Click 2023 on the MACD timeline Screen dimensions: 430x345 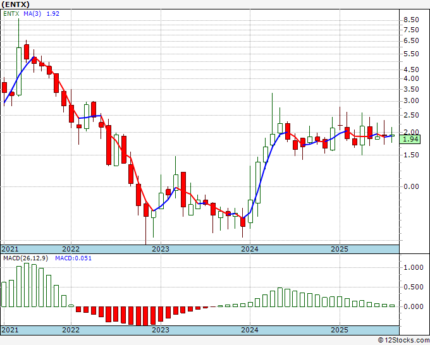pos(161,330)
